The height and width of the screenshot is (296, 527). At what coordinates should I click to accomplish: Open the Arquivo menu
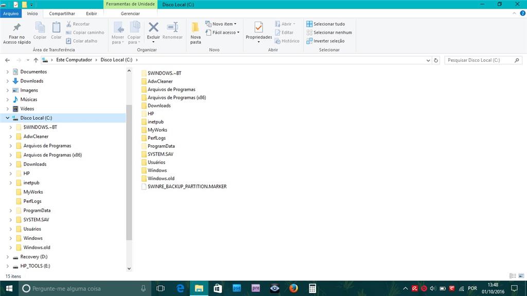click(x=11, y=13)
